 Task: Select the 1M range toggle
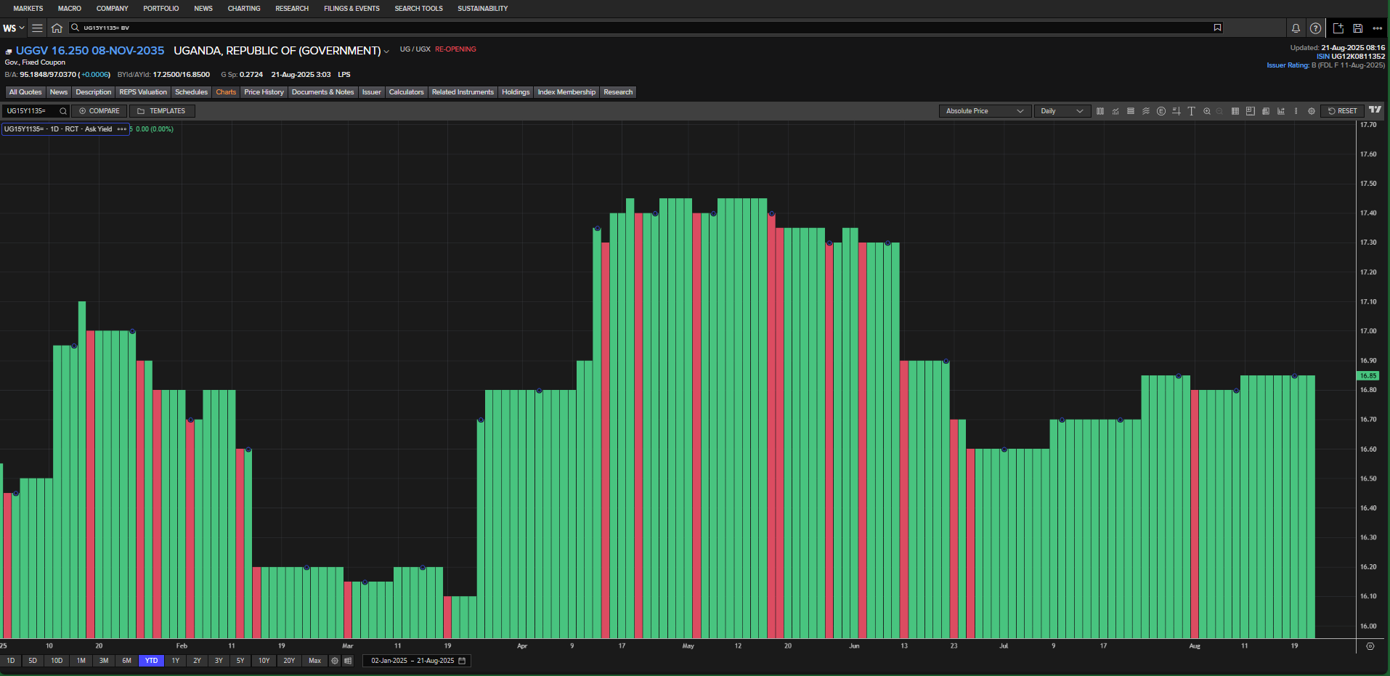tap(81, 661)
